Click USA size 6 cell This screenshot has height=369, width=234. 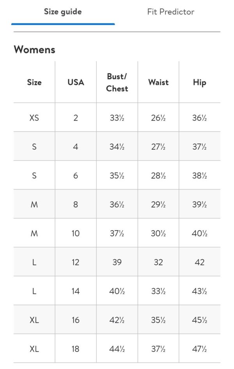pyautogui.click(x=76, y=176)
